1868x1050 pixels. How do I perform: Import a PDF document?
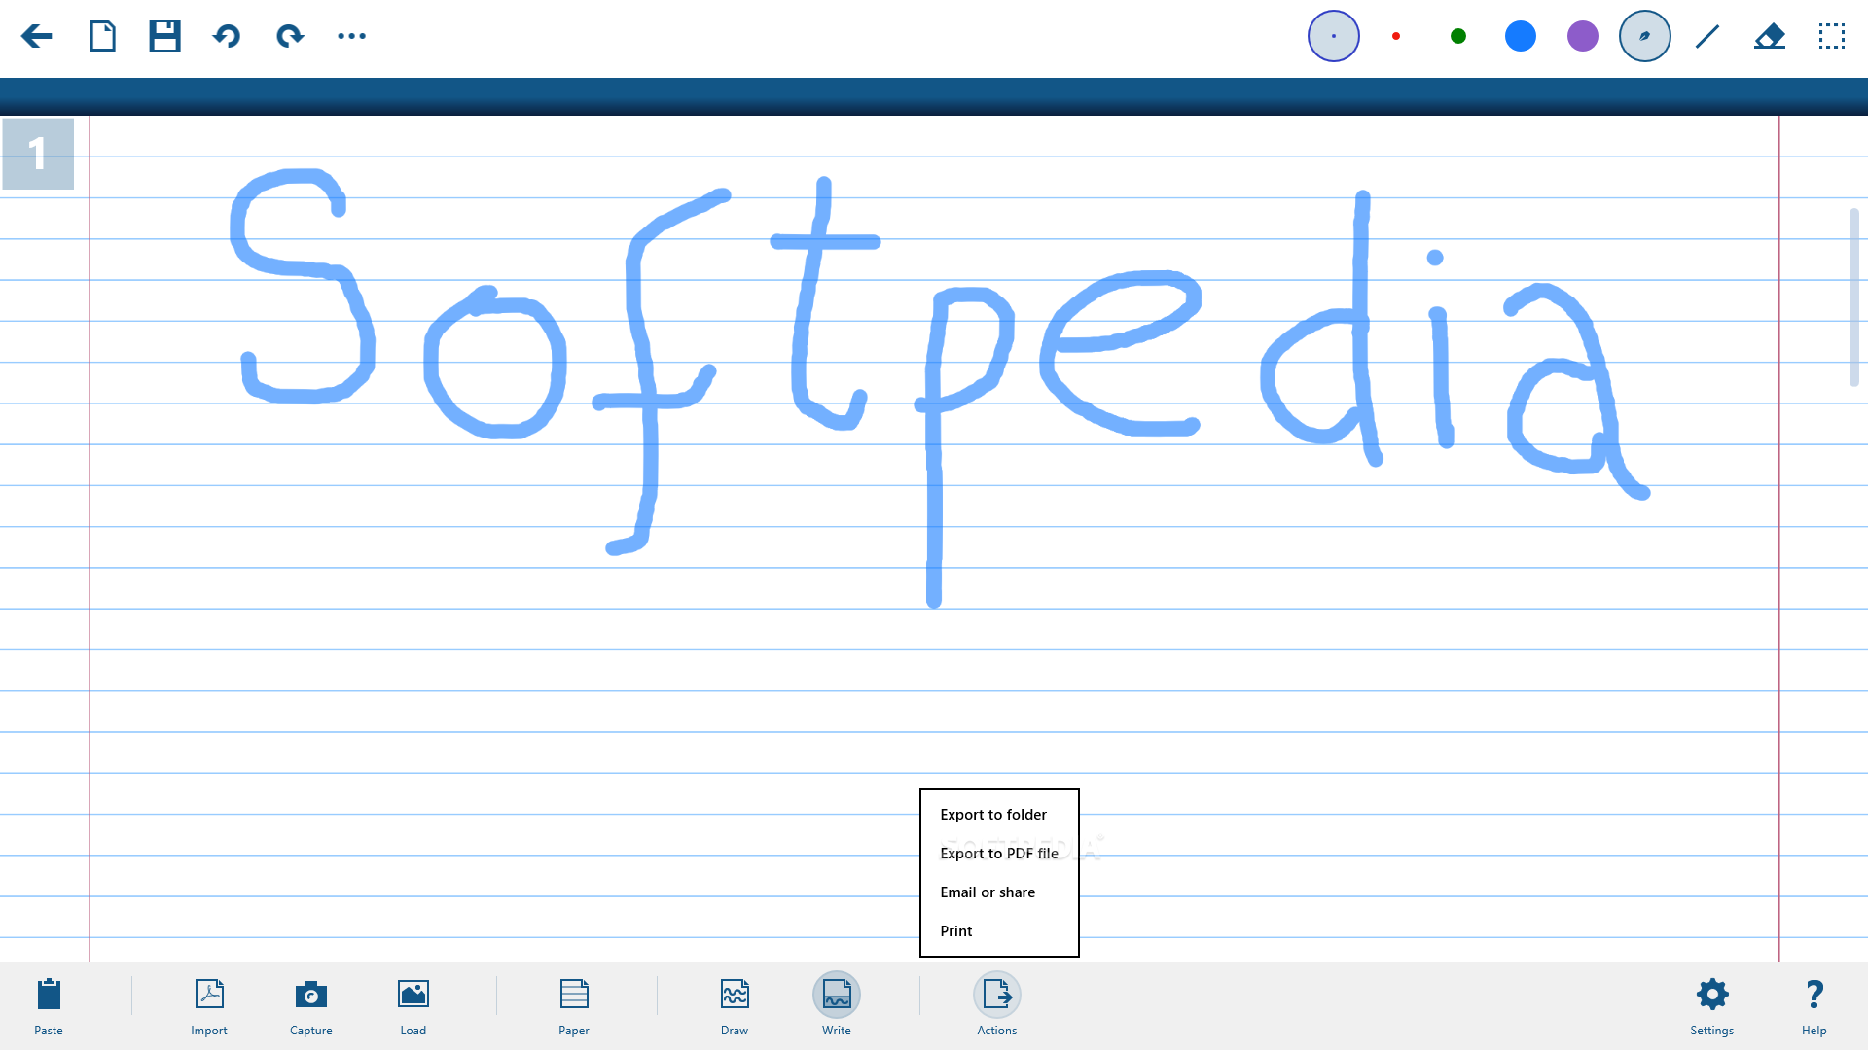[x=209, y=1006]
